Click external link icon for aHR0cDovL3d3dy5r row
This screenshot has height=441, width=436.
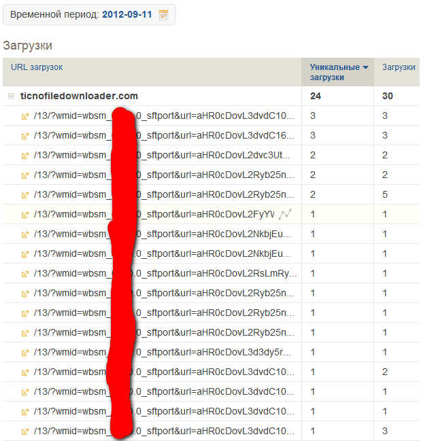[25, 353]
